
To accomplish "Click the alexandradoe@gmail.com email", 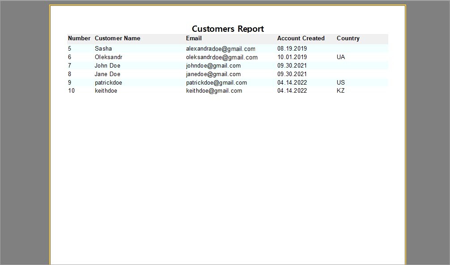I will coord(221,49).
